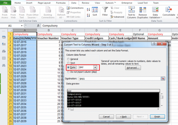Click data preview horizontal scroll-right arrow

[158, 109]
